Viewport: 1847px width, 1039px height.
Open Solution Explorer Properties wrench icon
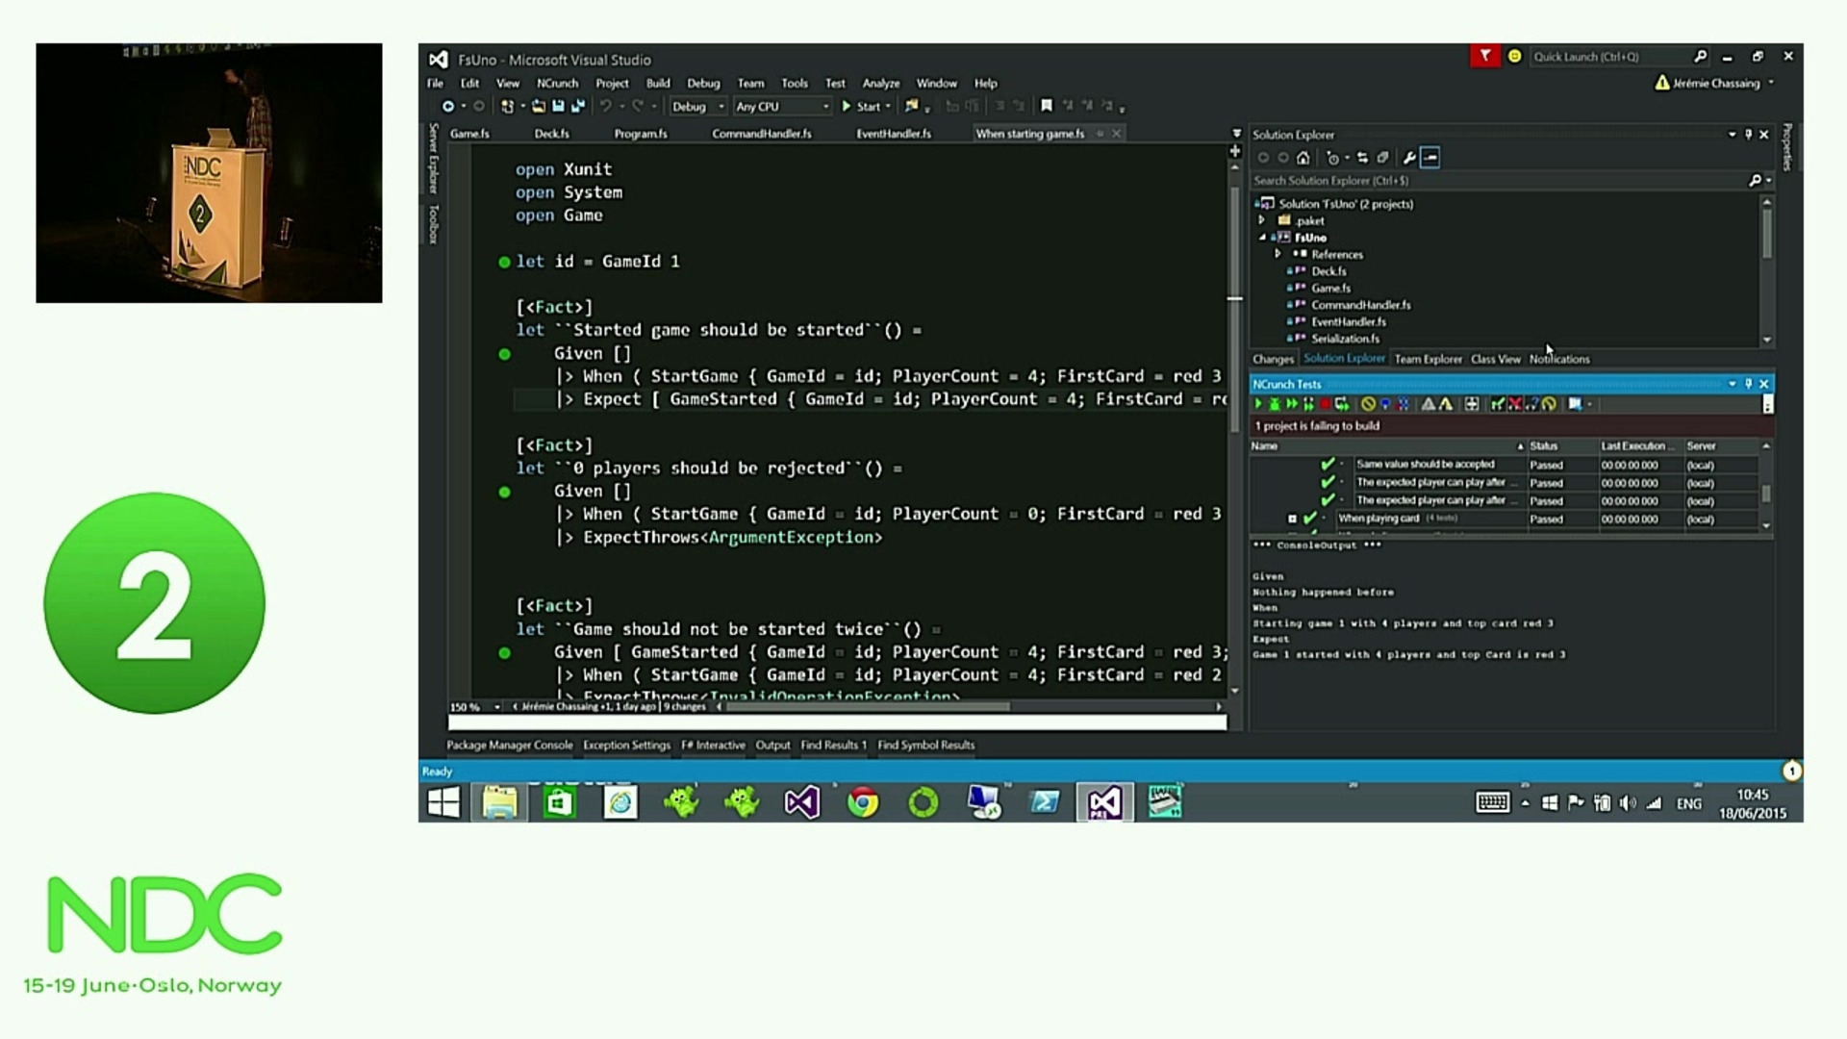point(1409,158)
